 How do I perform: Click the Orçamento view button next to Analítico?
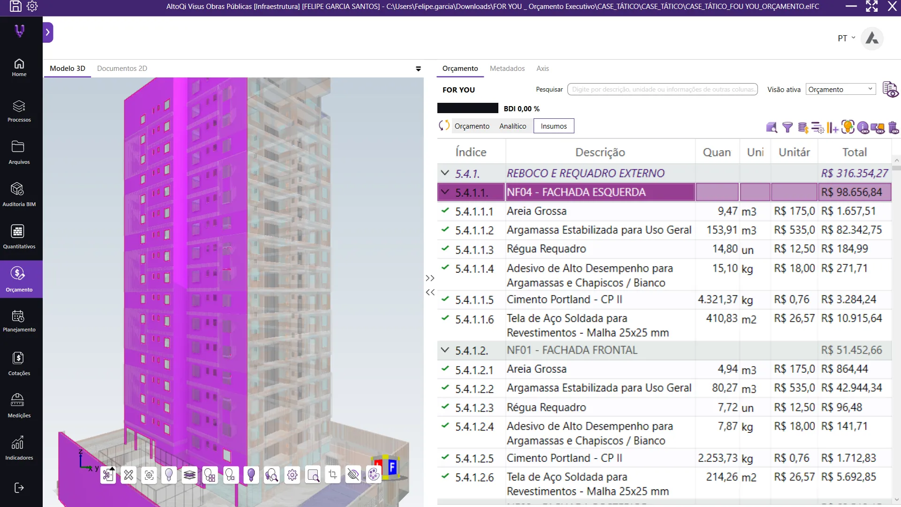[472, 126]
